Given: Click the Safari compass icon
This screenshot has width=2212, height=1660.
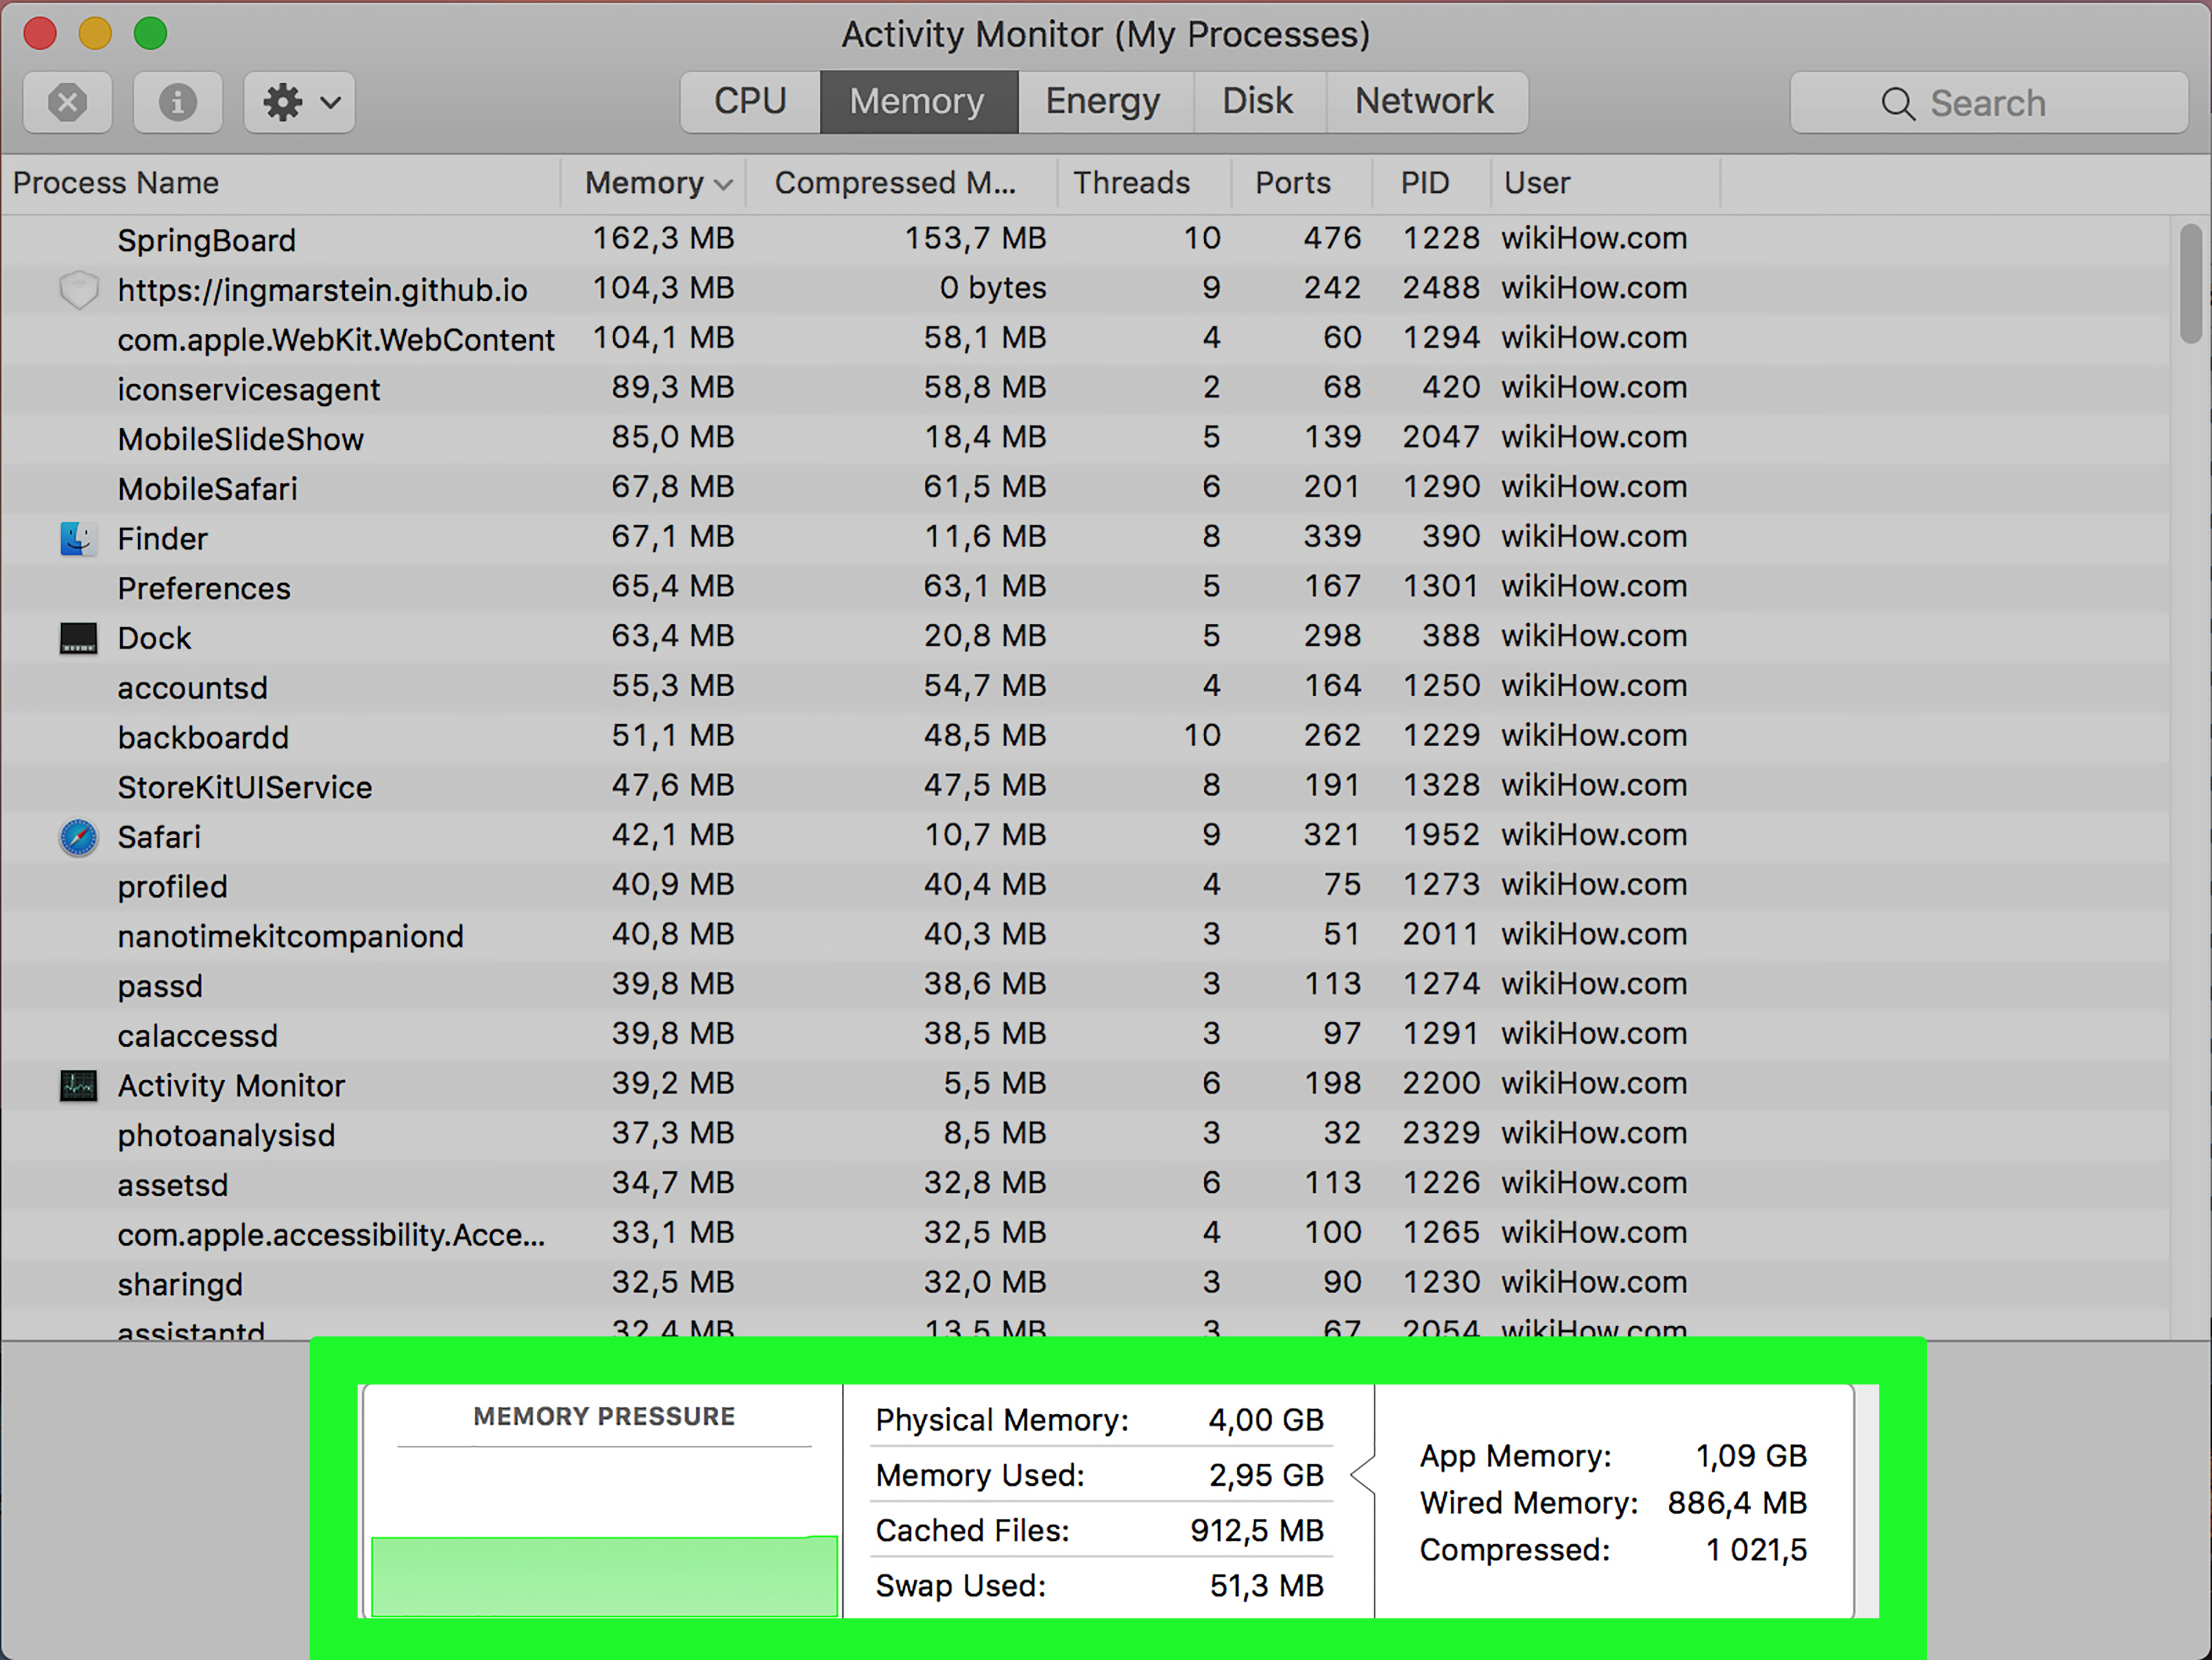Looking at the screenshot, I should 78,837.
